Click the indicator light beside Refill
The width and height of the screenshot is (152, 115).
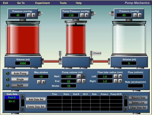(x=8, y=85)
